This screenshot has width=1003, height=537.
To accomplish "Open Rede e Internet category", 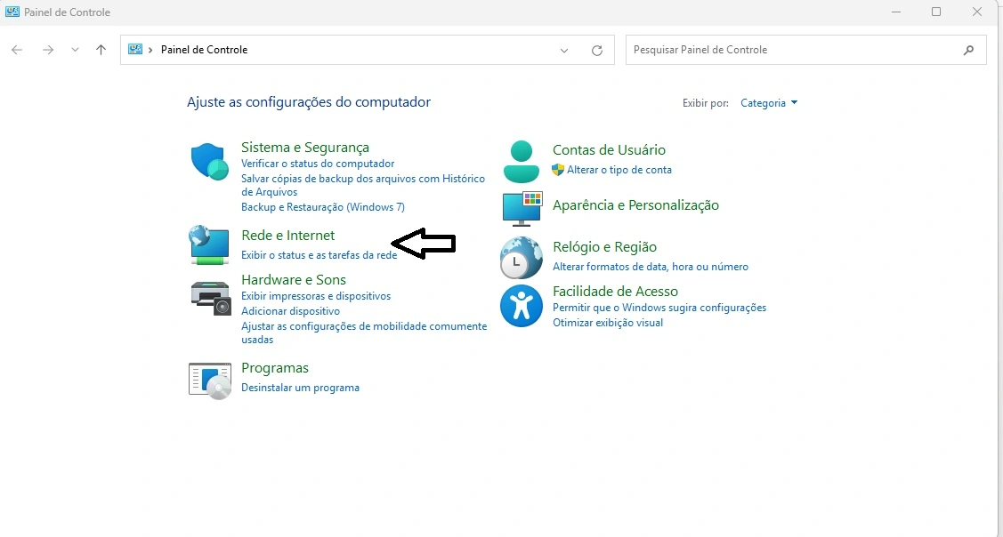I will click(x=287, y=236).
